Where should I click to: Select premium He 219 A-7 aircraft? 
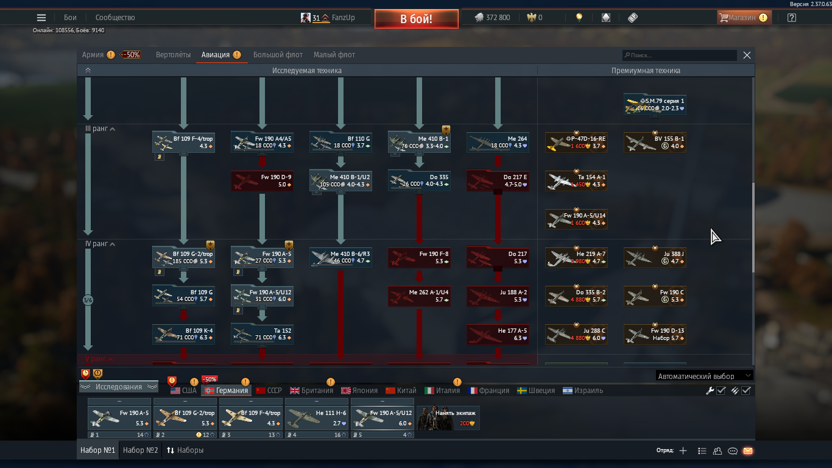pos(576,257)
